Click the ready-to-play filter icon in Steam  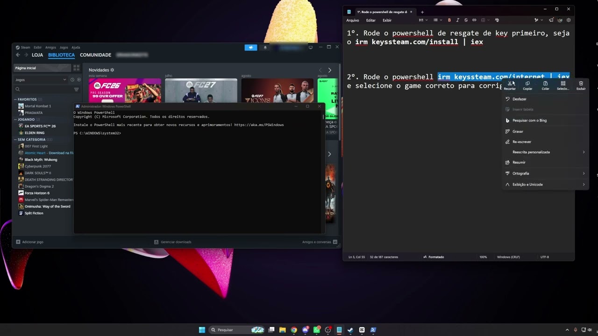pyautogui.click(x=78, y=80)
